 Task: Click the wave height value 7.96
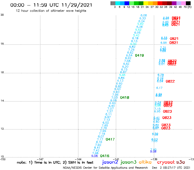(x=103, y=131)
